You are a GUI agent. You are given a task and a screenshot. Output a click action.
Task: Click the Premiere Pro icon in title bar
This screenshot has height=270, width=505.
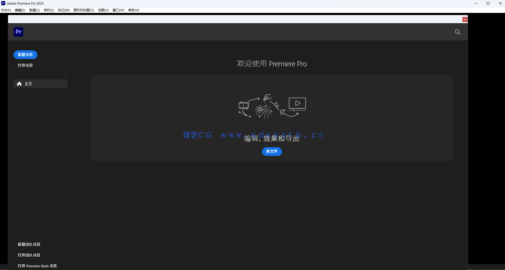(3, 3)
